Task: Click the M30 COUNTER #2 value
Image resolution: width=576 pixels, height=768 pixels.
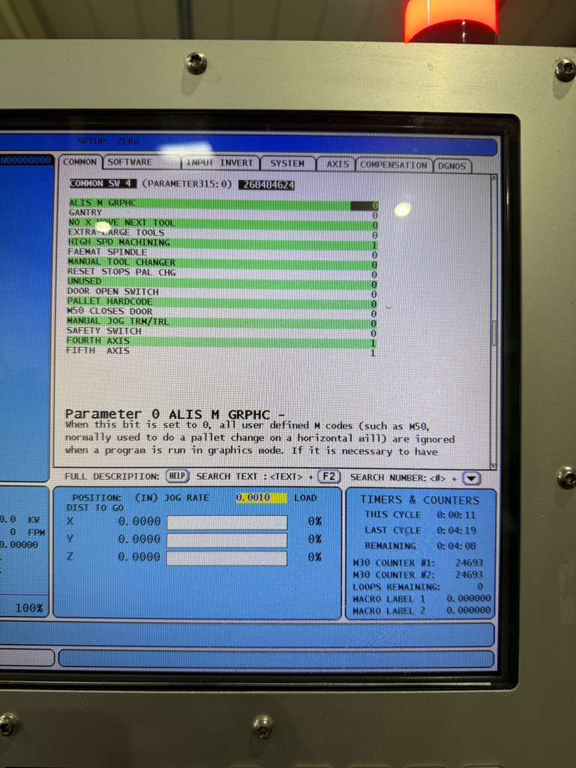Action: click(469, 574)
